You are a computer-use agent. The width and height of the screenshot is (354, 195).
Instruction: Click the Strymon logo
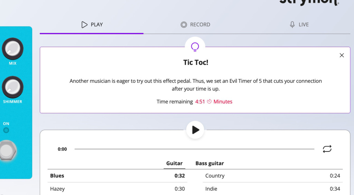tap(309, 2)
